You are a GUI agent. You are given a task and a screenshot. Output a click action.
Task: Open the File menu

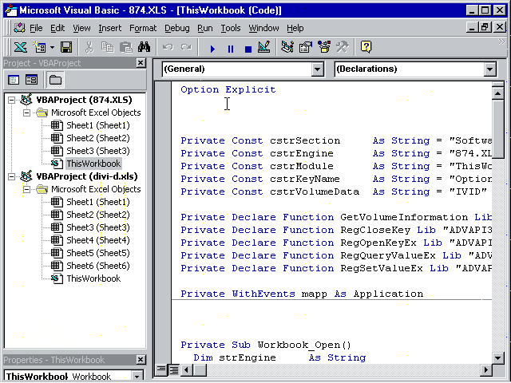coord(36,29)
